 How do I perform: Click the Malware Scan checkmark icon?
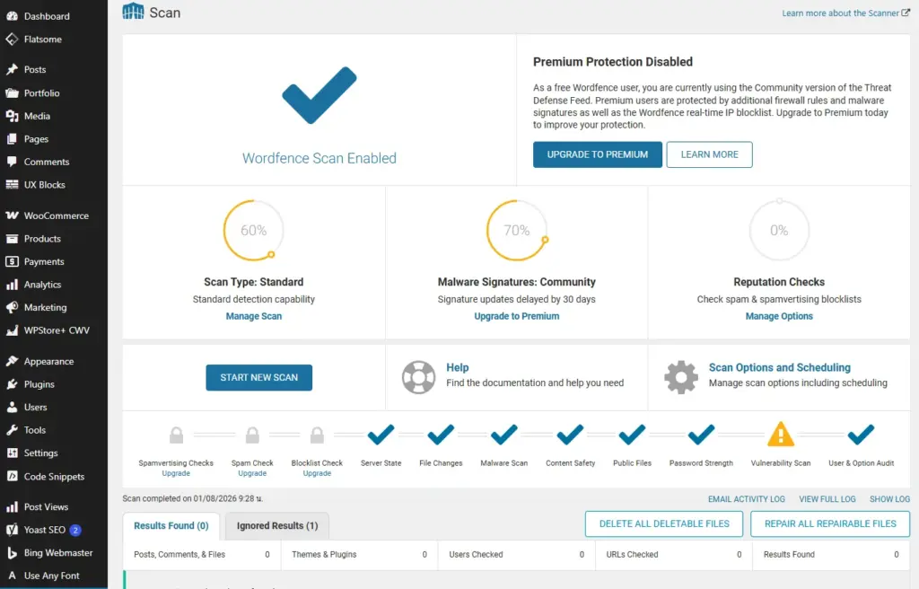tap(504, 435)
